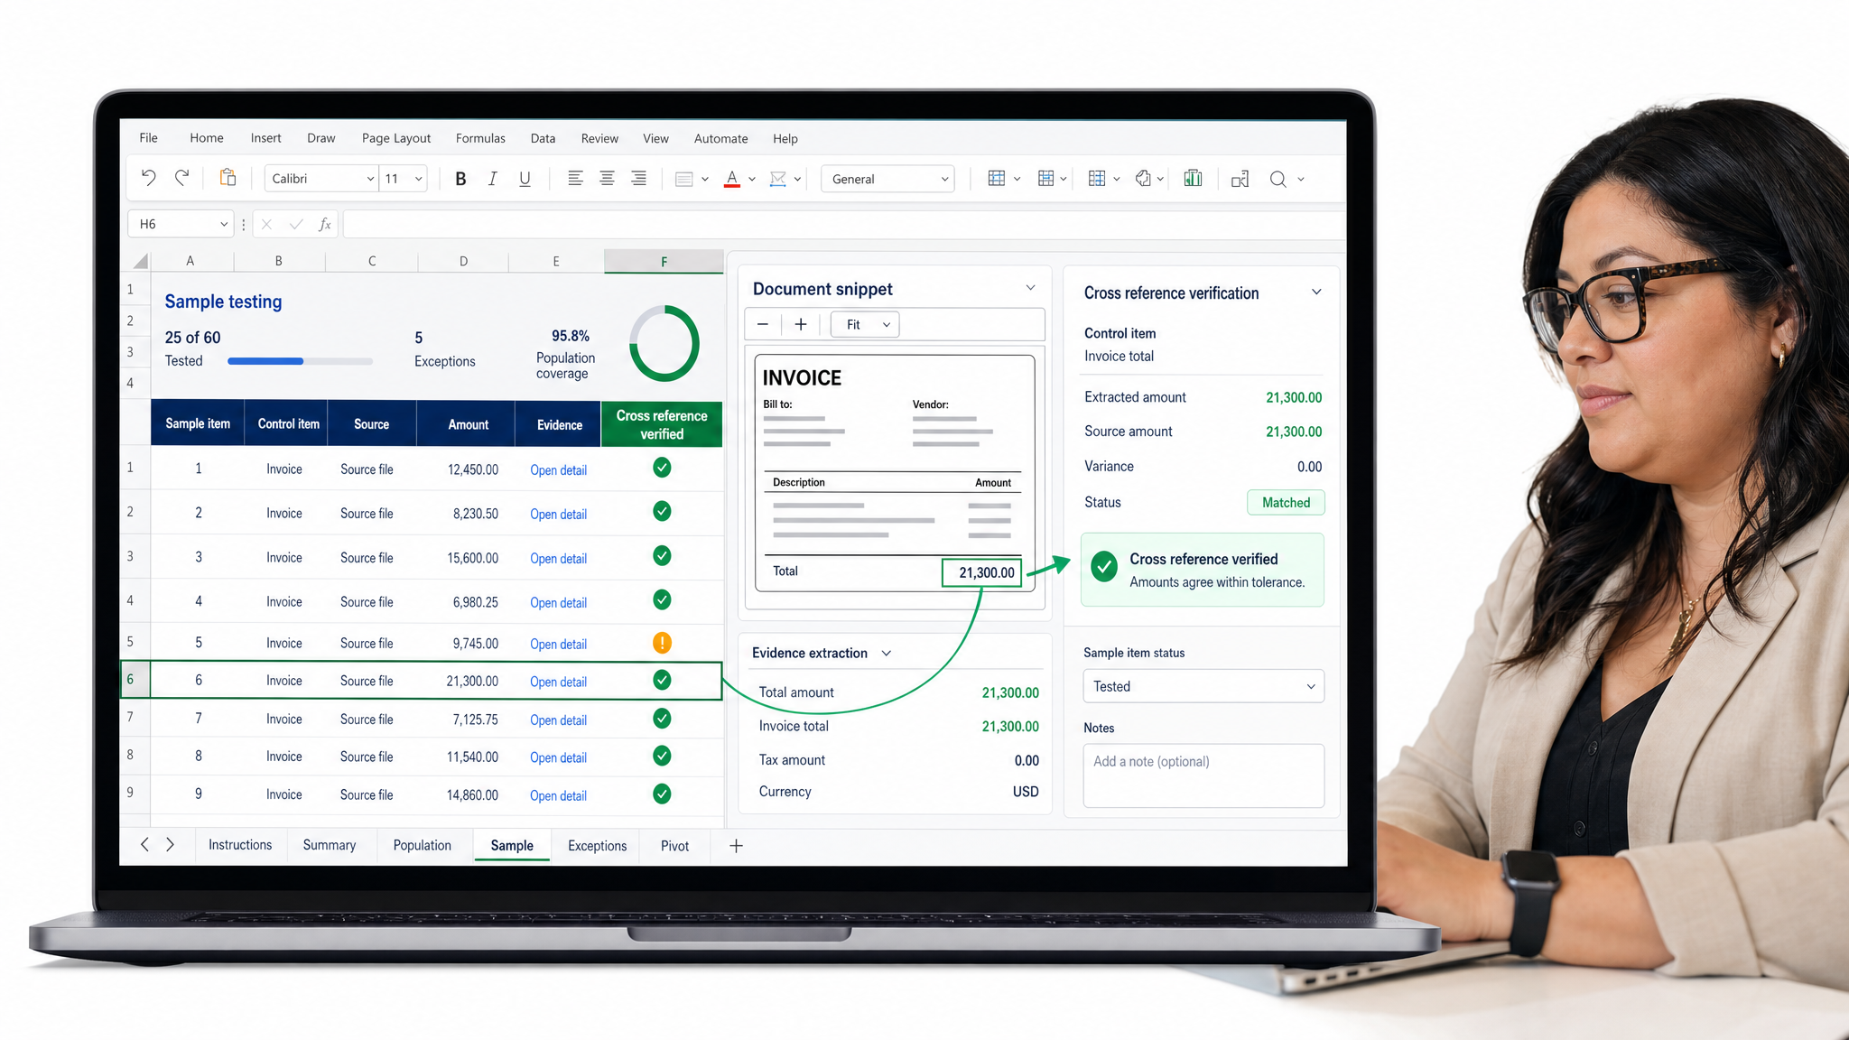Viewport: 1849px width, 1040px height.
Task: Open the Calibri font name dropdown
Action: pos(370,179)
